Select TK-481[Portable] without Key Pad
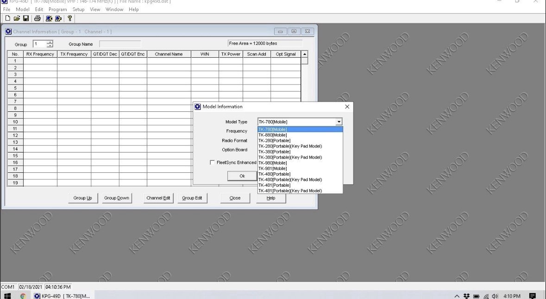 tap(300, 185)
